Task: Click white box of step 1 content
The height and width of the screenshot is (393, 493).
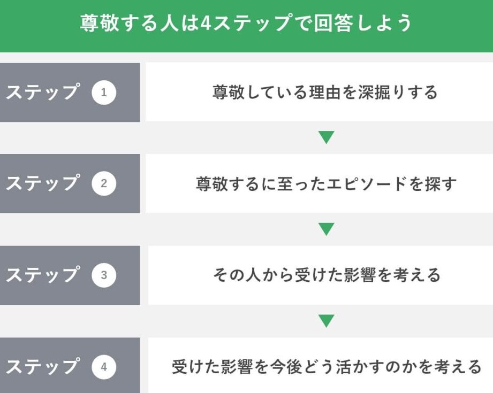Action: pos(319,92)
